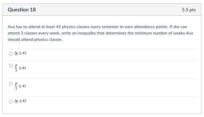Choose the p/3 ≤ 45 radio option

click(x=11, y=66)
